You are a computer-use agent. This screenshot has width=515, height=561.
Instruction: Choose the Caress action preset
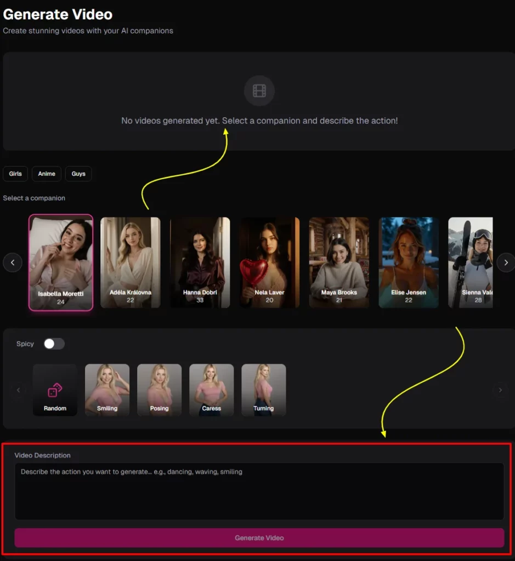click(x=212, y=390)
